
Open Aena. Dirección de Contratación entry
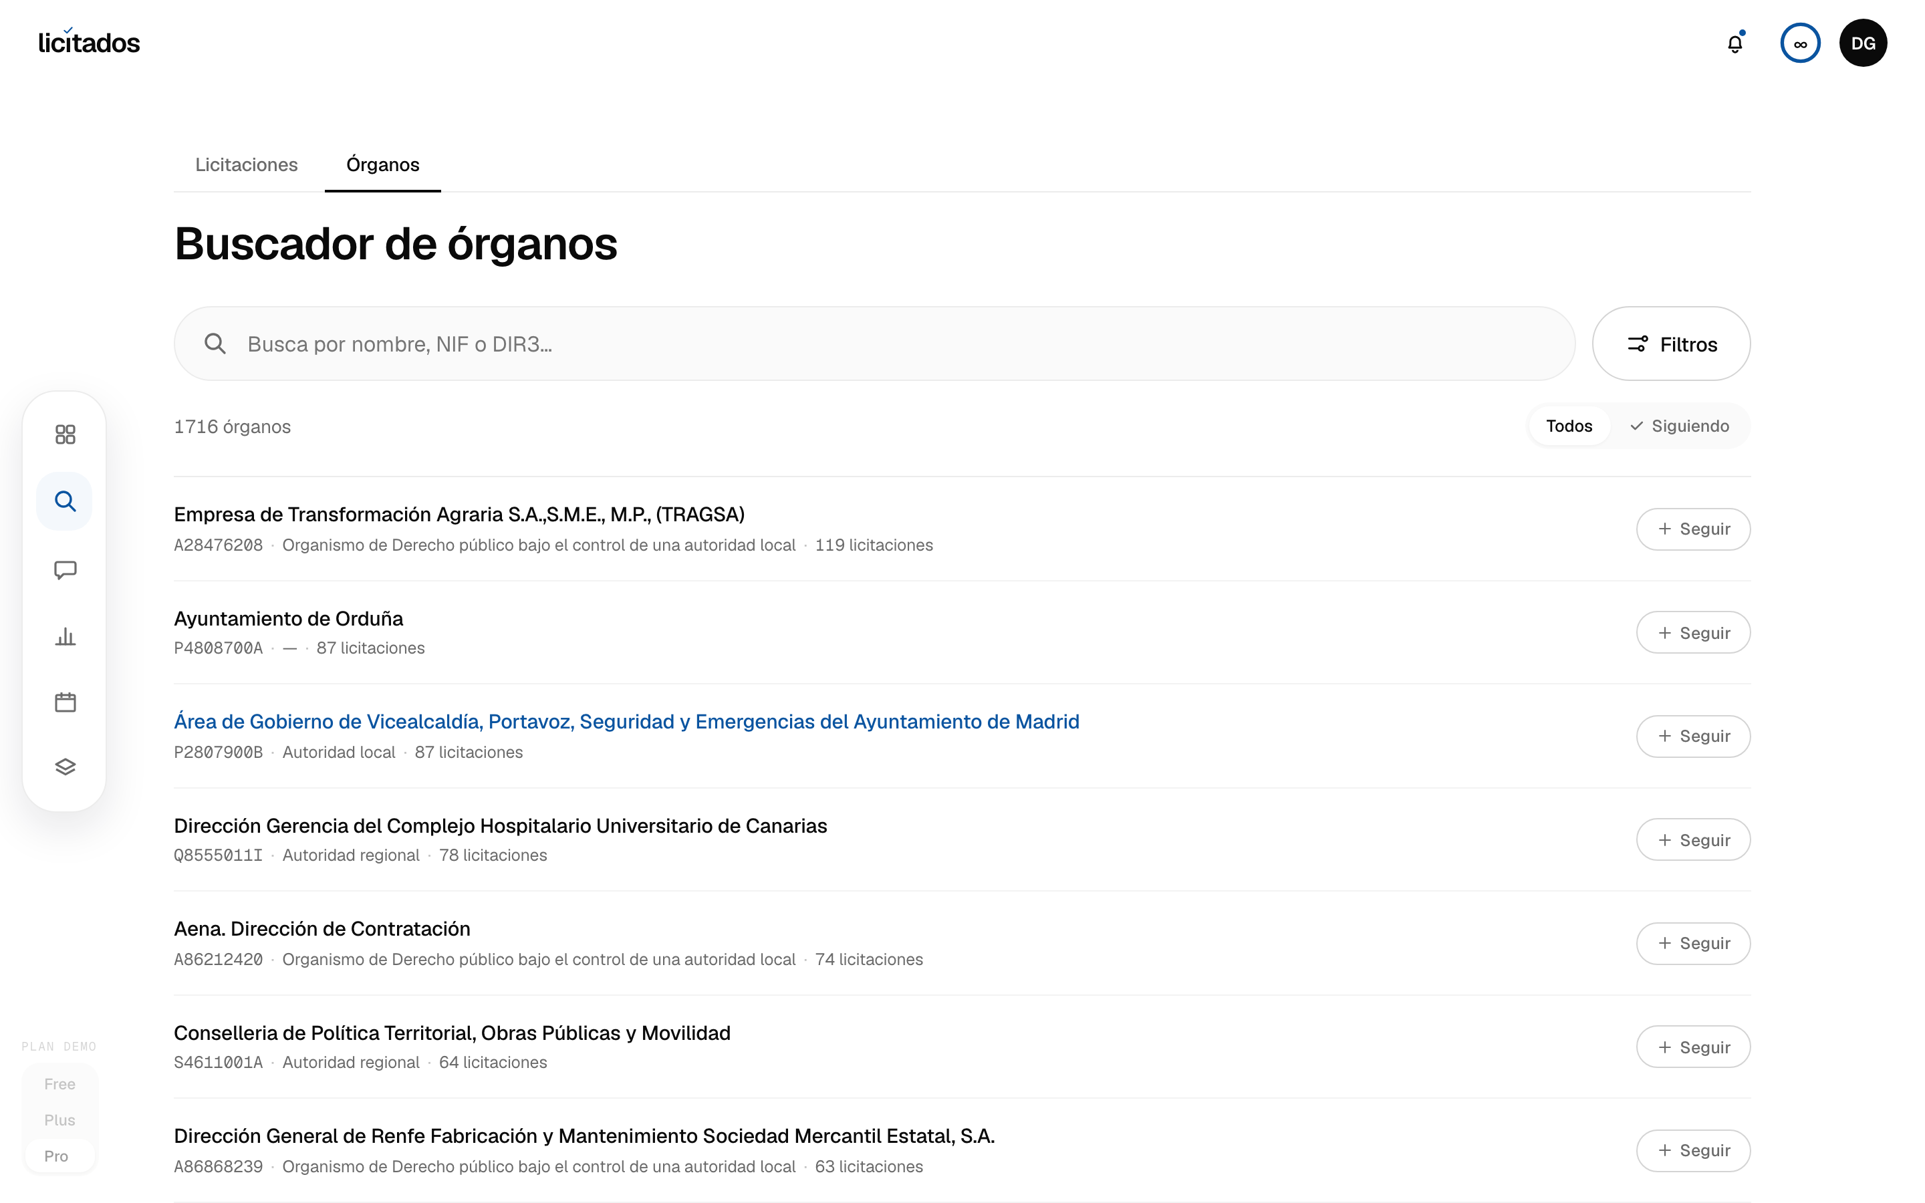point(322,928)
